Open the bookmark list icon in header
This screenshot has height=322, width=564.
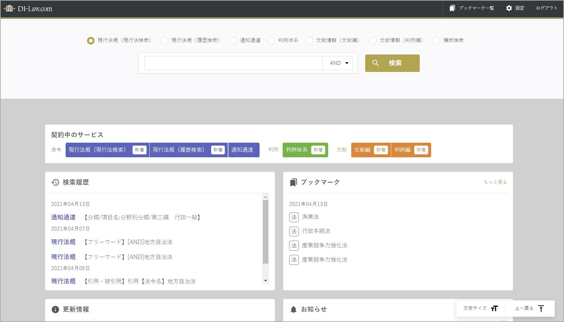pos(452,8)
